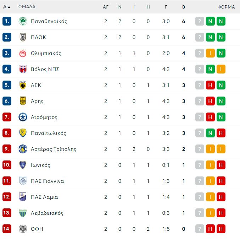Click the ΟΜΑΔΑ column header
The image size is (240, 240).
(x=27, y=7)
